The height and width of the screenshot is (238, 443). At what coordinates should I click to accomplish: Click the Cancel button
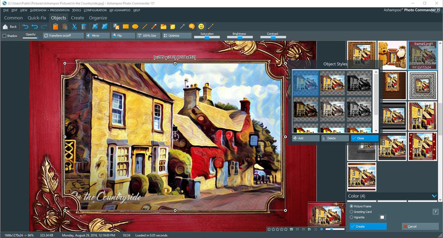(420, 226)
